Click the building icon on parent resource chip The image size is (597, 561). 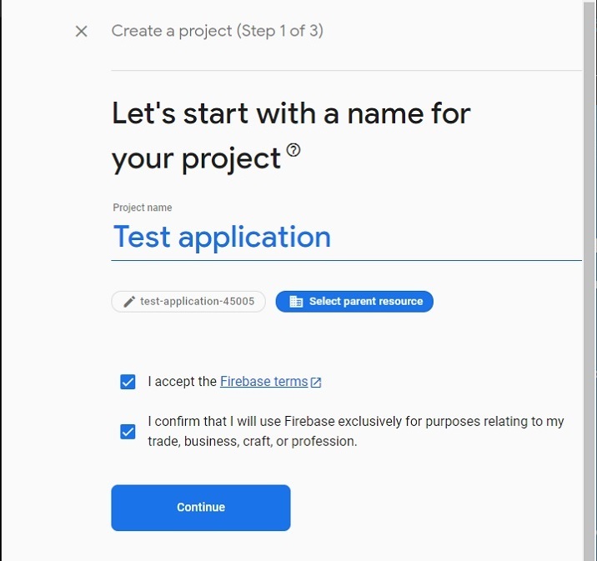[x=296, y=302]
